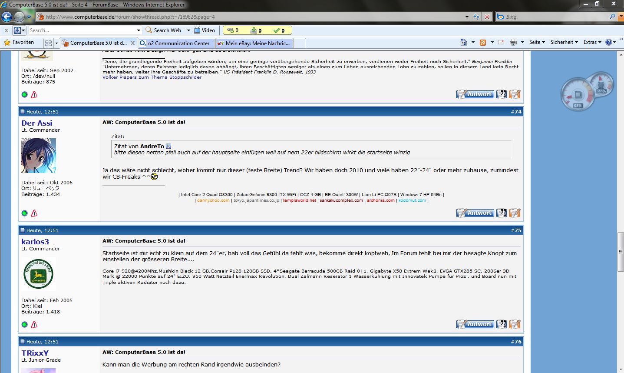Refresh the page with the blue arrows icon
Viewport: 624px width, 373px height.
476,17
